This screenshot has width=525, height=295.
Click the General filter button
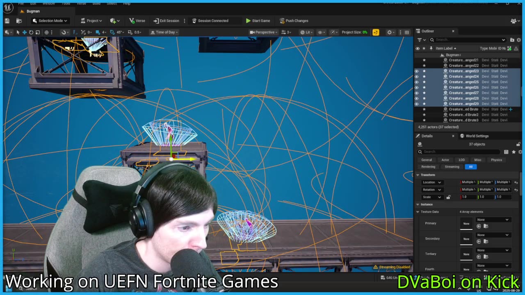click(427, 160)
